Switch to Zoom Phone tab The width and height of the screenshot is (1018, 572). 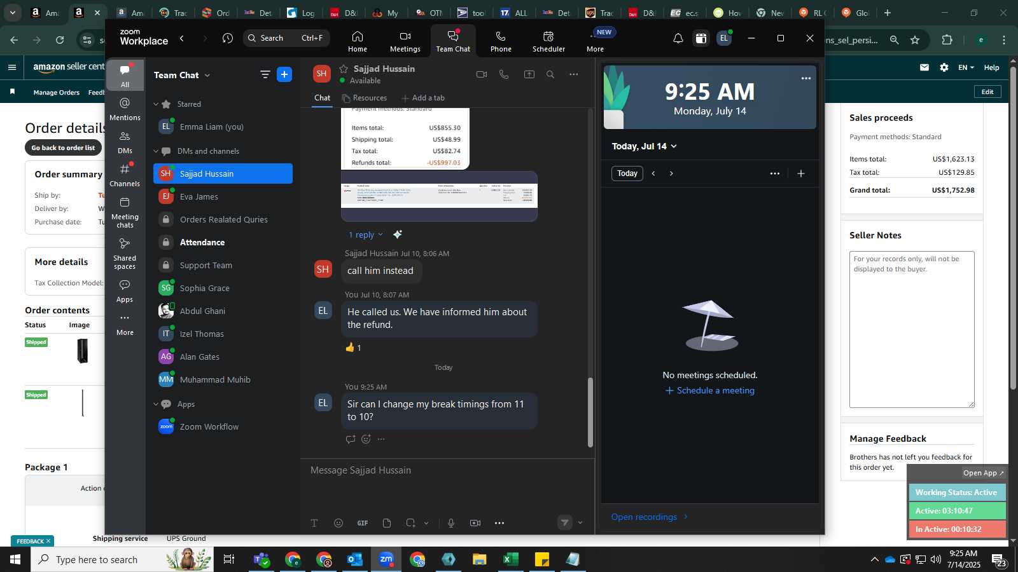(501, 41)
